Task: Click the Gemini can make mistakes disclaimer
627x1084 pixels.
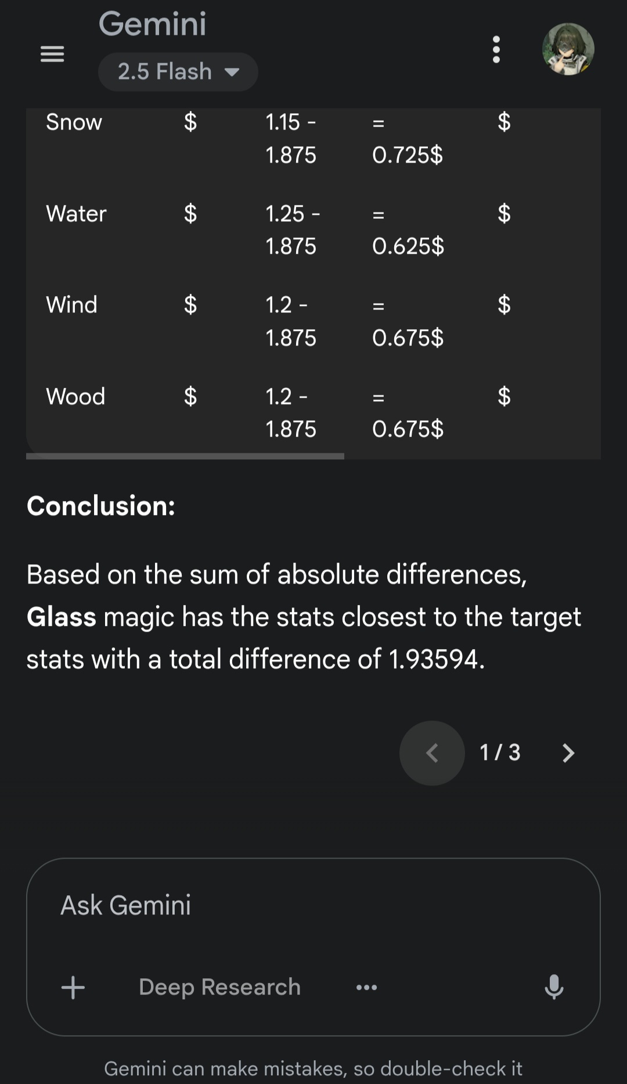Action: [313, 1068]
